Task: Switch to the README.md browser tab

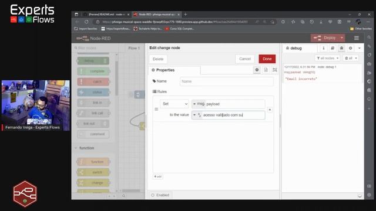Action: (x=106, y=15)
